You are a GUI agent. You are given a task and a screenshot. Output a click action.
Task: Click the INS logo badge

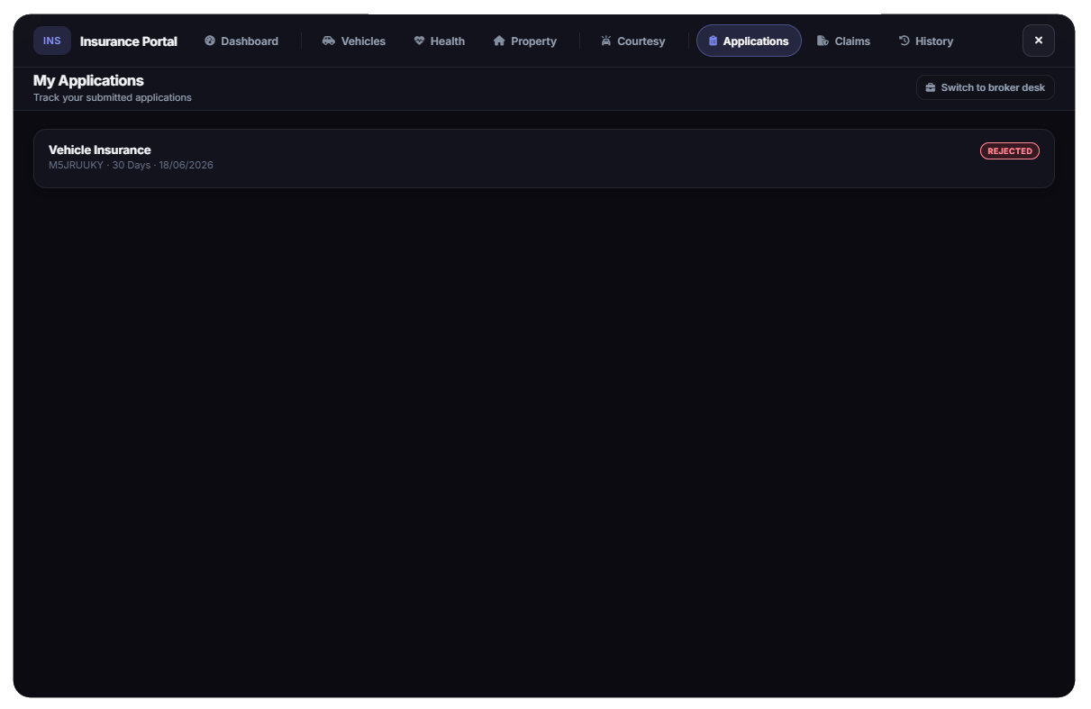tap(52, 41)
